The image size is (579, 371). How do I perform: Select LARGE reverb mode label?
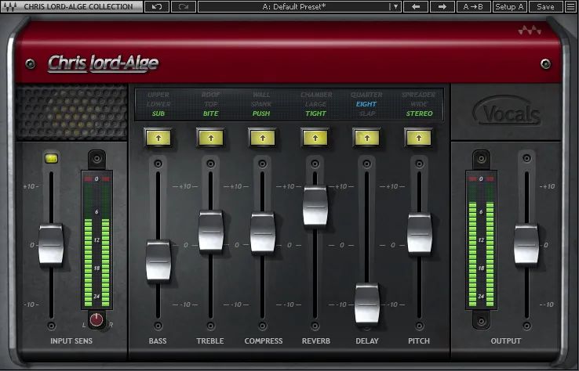(315, 104)
